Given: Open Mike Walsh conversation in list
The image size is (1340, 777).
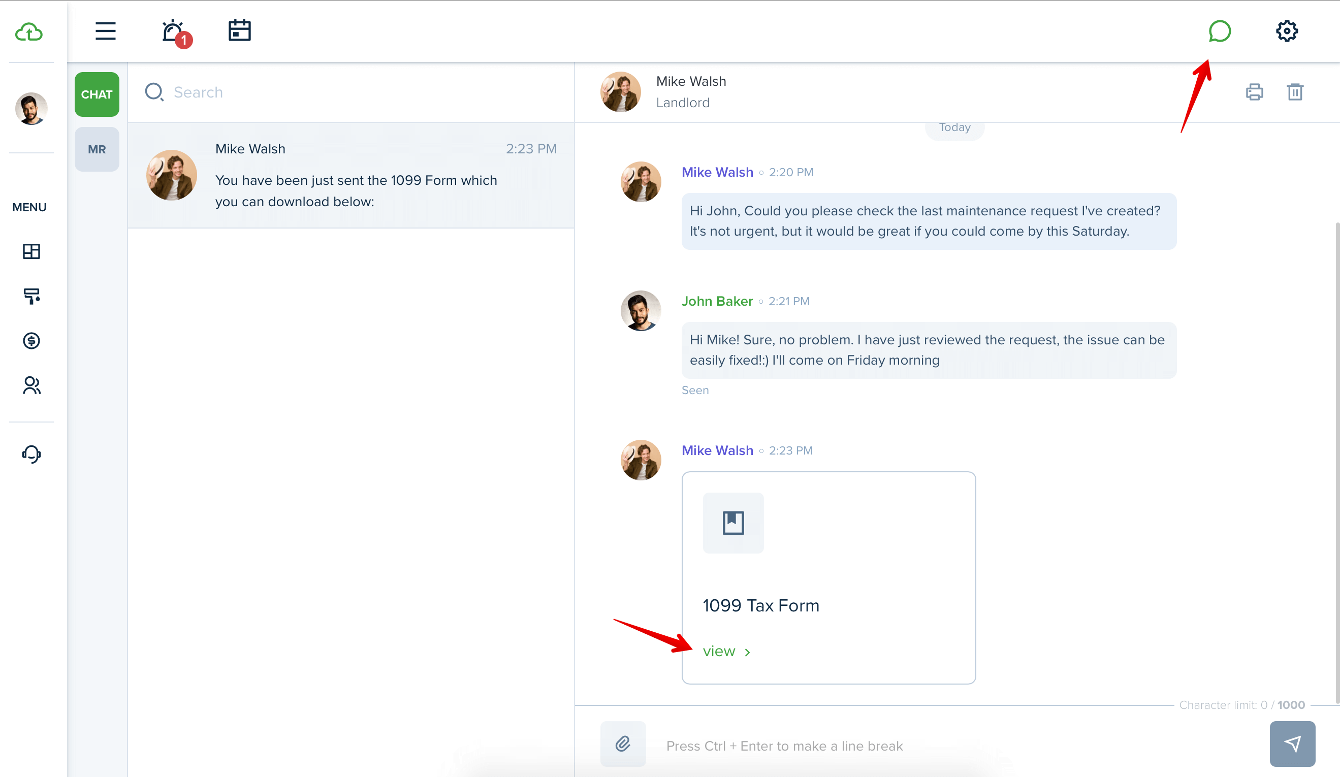Looking at the screenshot, I should pyautogui.click(x=351, y=175).
